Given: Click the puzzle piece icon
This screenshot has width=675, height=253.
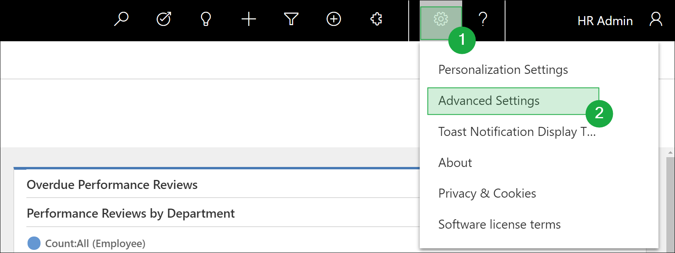Looking at the screenshot, I should pos(376,19).
